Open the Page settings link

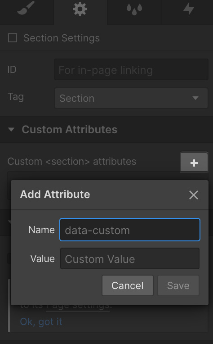77,306
